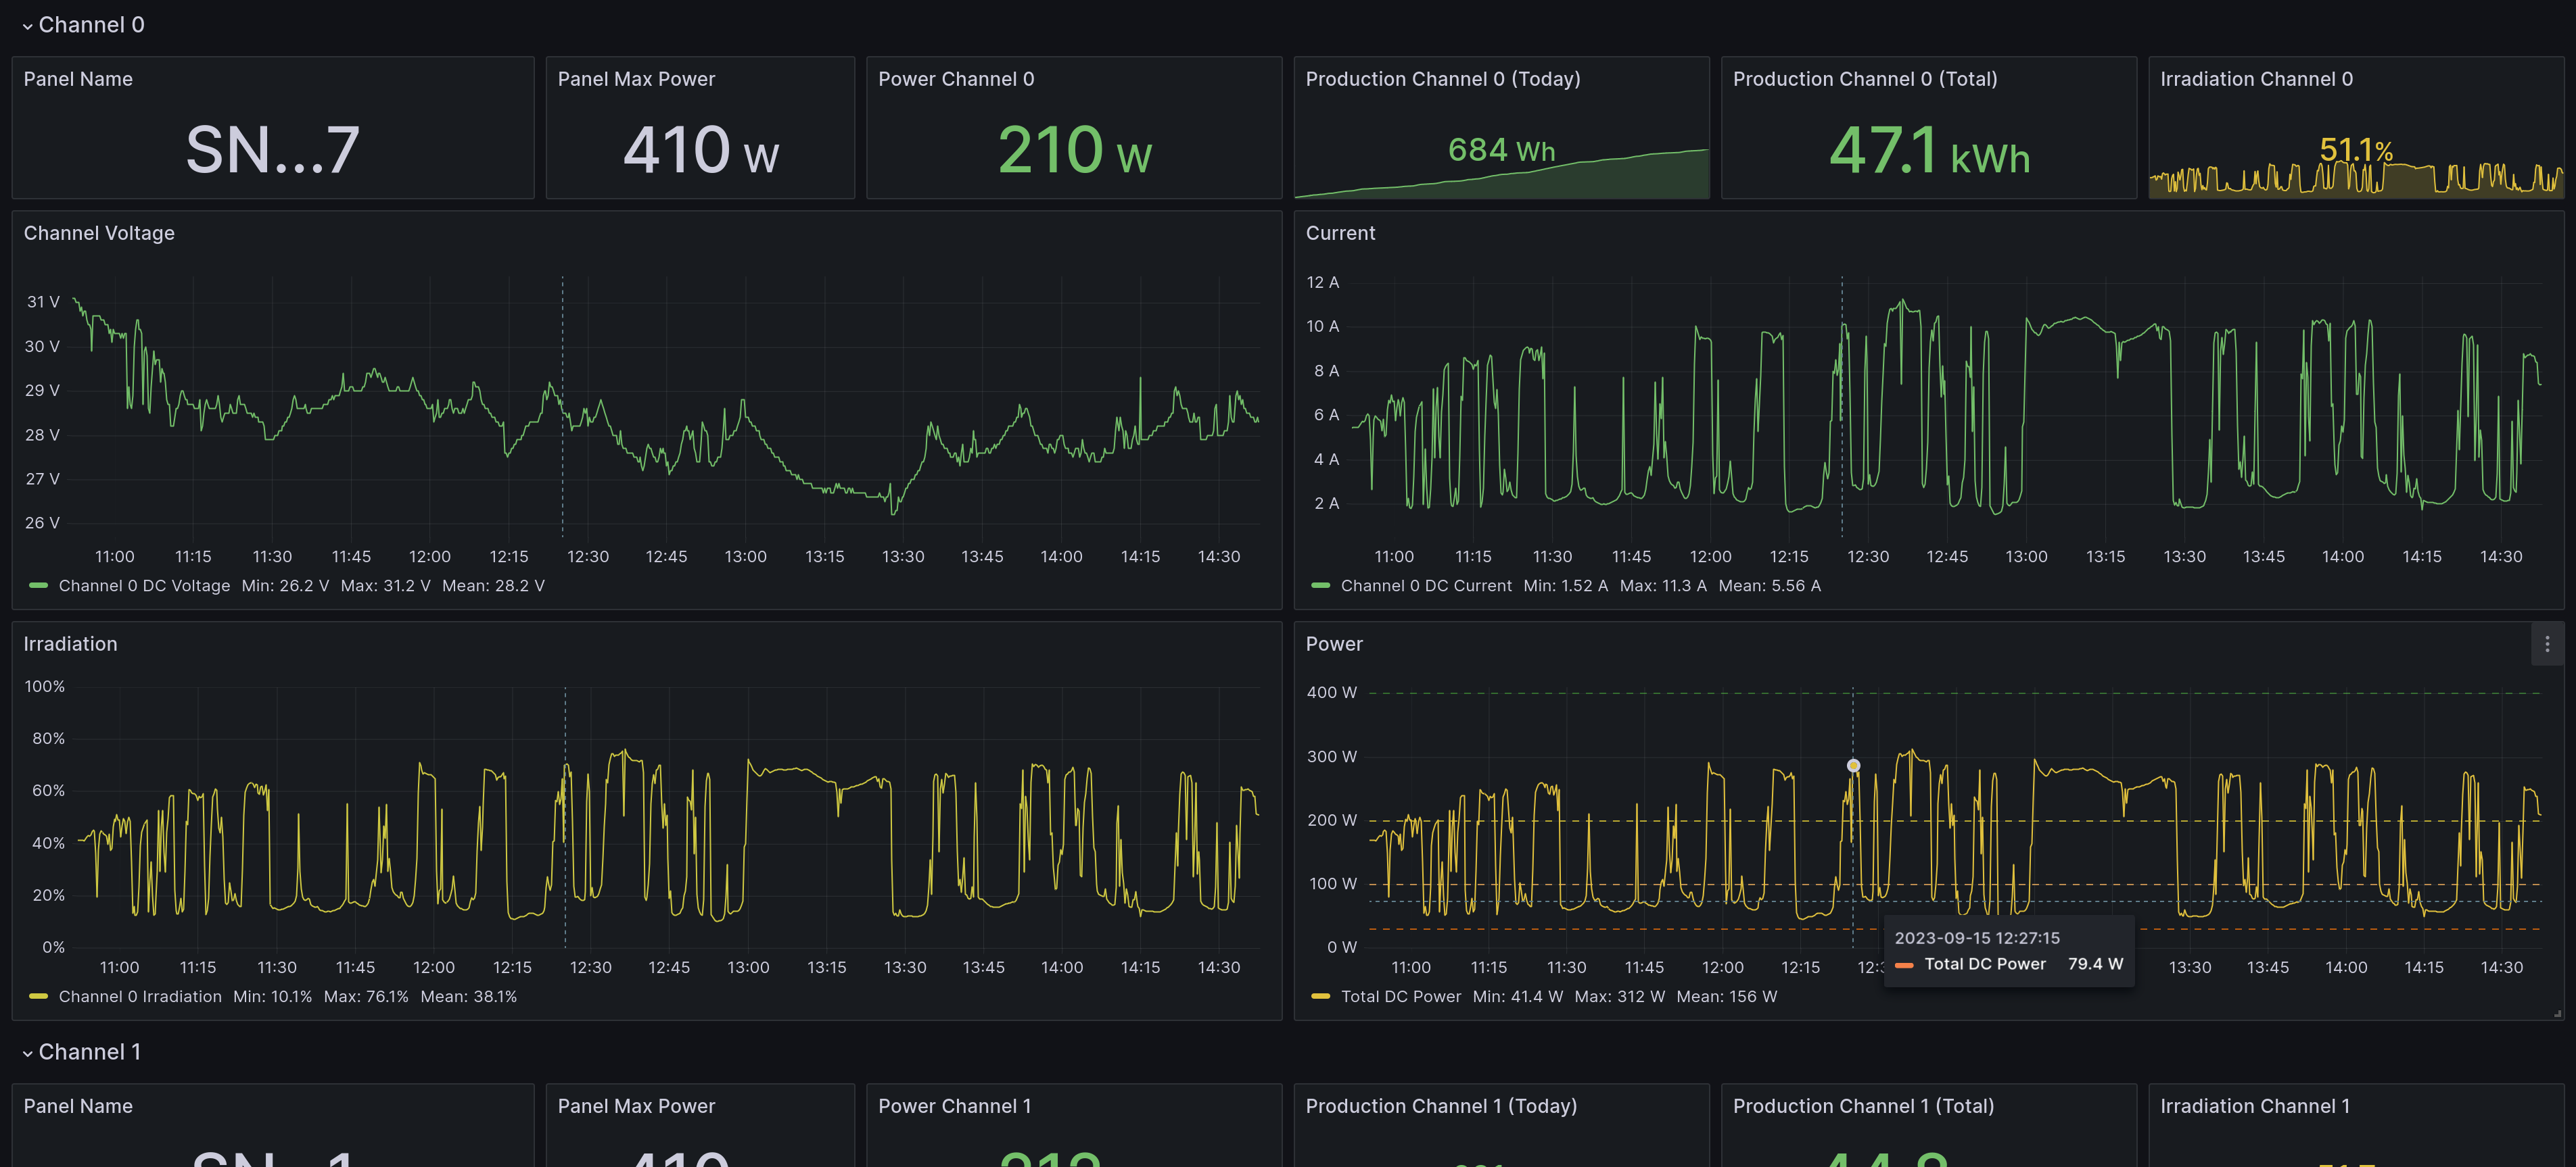This screenshot has height=1167, width=2576.
Task: Click the Channel 0 Irradiation legend color marker
Action: pos(39,996)
